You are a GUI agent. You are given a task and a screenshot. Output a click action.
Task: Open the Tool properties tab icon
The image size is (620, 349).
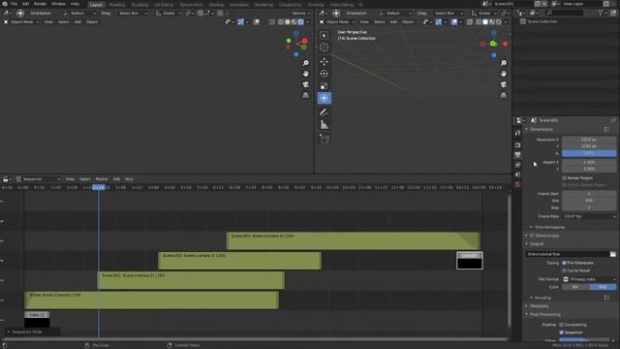pos(517,133)
